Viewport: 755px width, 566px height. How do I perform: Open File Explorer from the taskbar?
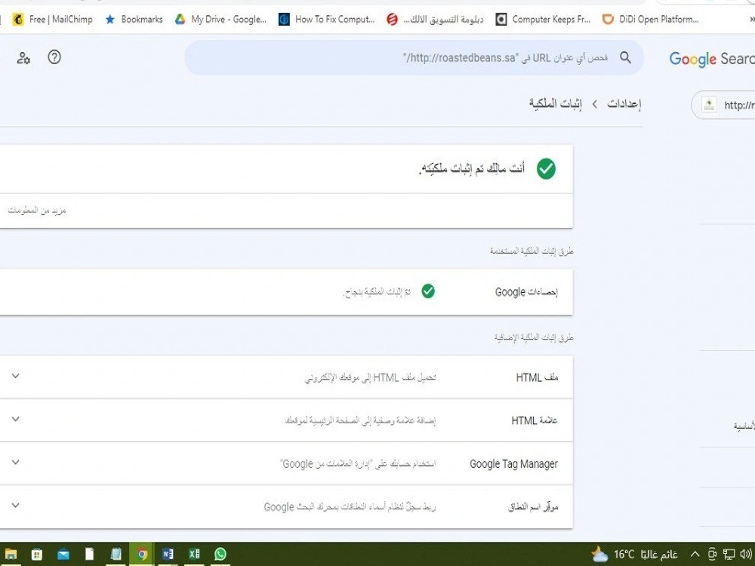point(11,554)
